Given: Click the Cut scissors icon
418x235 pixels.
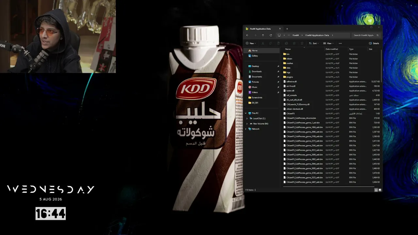Looking at the screenshot, I should click(x=263, y=43).
